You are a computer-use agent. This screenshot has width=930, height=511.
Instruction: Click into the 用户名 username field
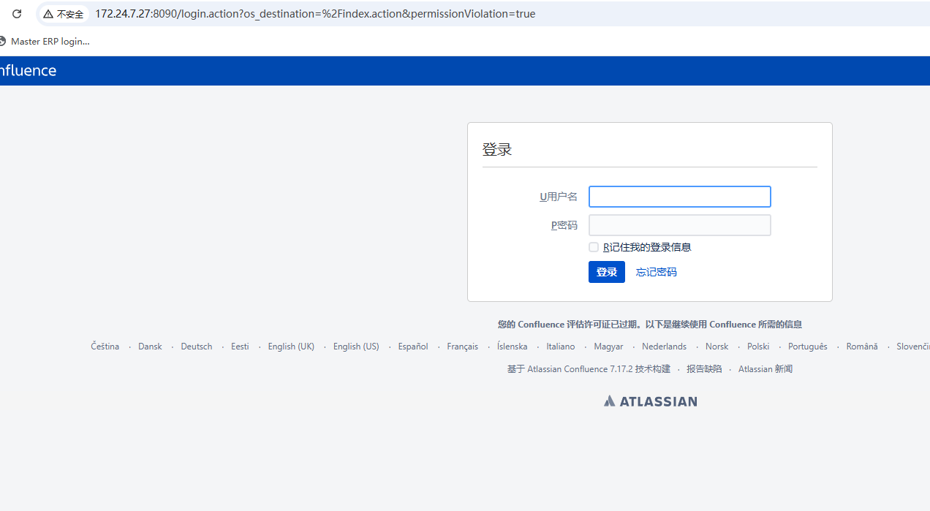(x=680, y=197)
